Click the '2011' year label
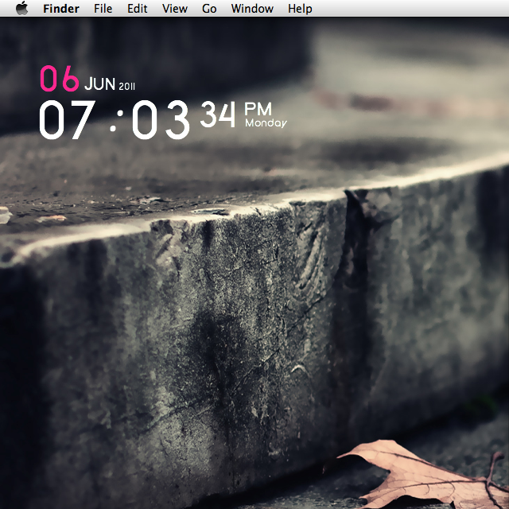The width and height of the screenshot is (509, 509). [126, 86]
